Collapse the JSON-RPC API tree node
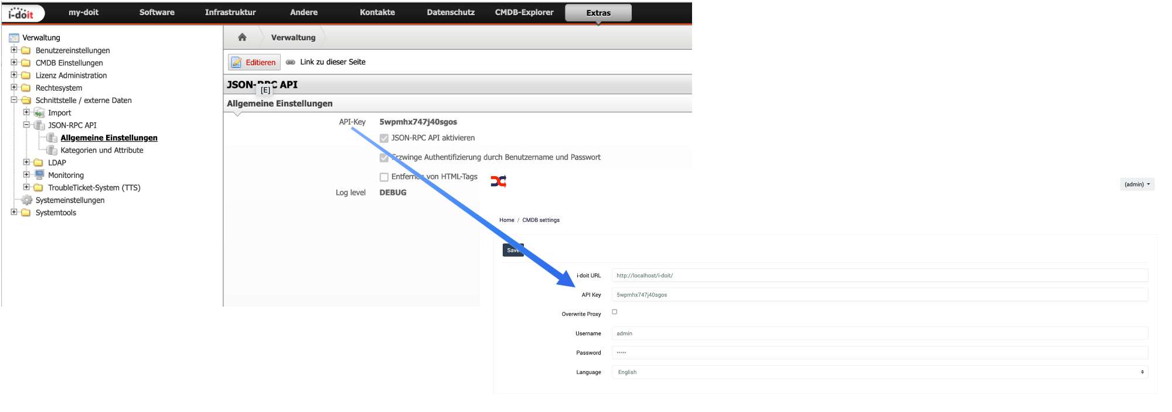This screenshot has width=1172, height=412. 26,125
